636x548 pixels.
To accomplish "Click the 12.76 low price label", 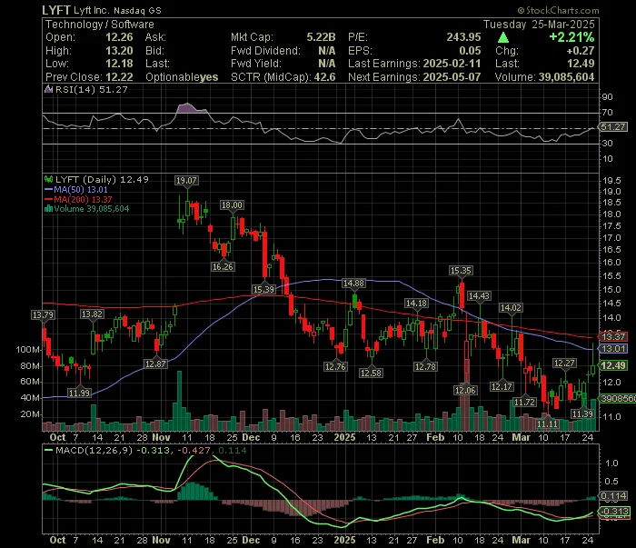I will [x=335, y=366].
